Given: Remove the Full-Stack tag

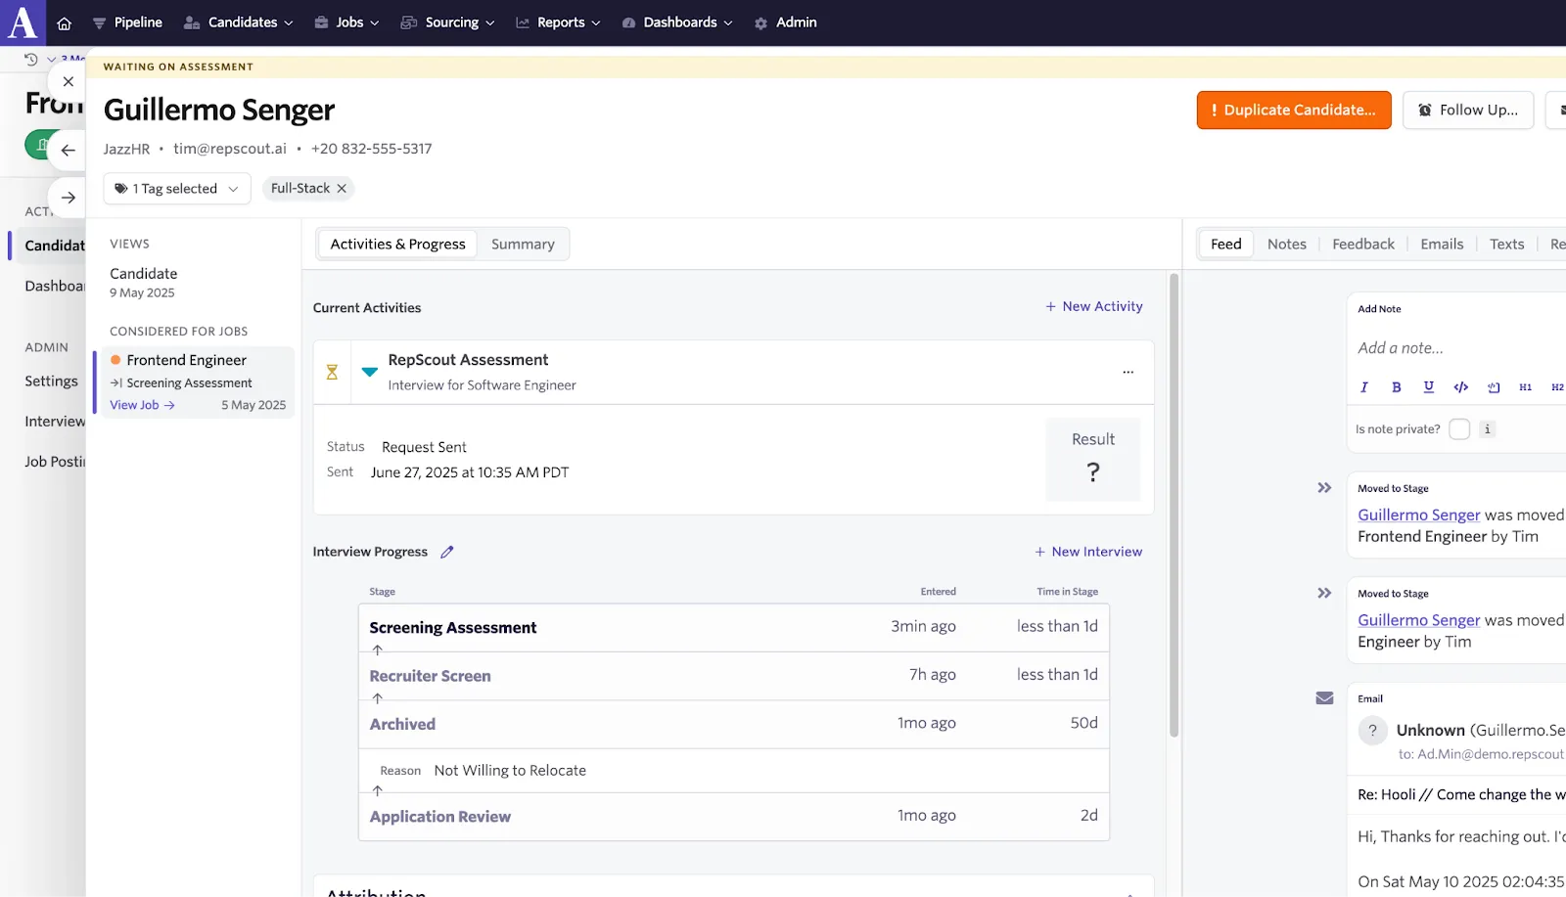Looking at the screenshot, I should (x=342, y=189).
